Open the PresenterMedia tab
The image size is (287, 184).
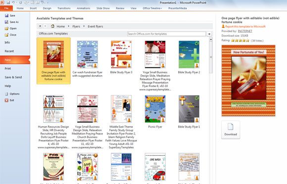[178, 8]
